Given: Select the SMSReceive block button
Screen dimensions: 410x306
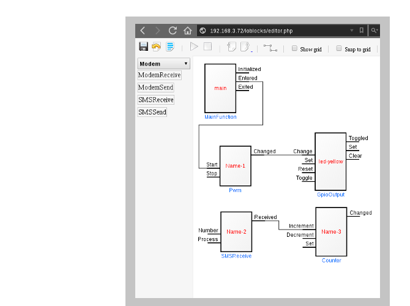Looking at the screenshot, I should (156, 100).
